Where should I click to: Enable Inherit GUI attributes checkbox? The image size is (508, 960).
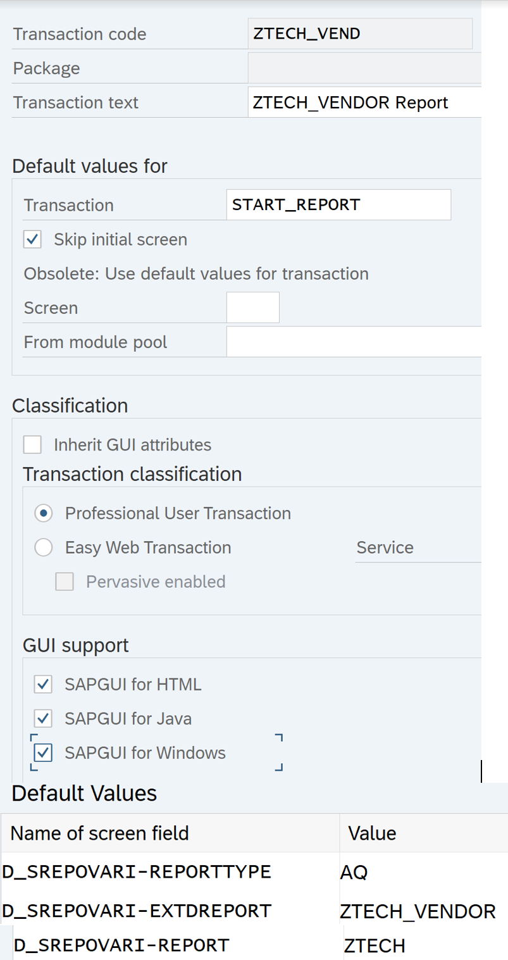point(32,445)
